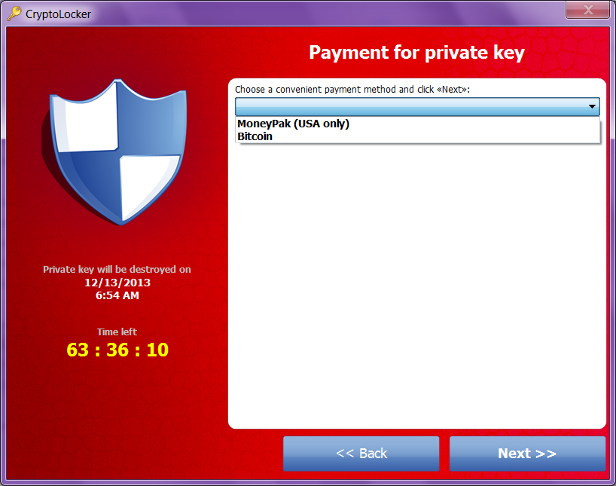The image size is (616, 486).
Task: Click the golden key icon in title bar
Action: [14, 14]
